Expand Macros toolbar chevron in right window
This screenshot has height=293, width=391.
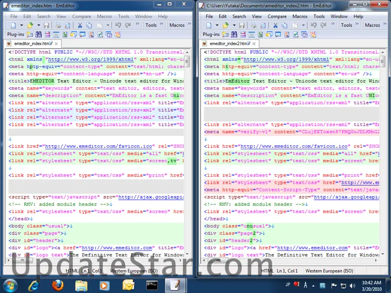click(x=385, y=24)
